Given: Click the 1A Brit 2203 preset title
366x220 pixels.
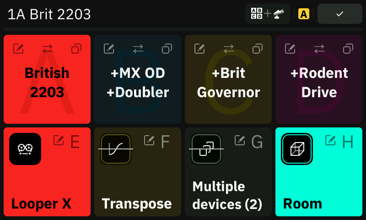Looking at the screenshot, I should [x=49, y=14].
